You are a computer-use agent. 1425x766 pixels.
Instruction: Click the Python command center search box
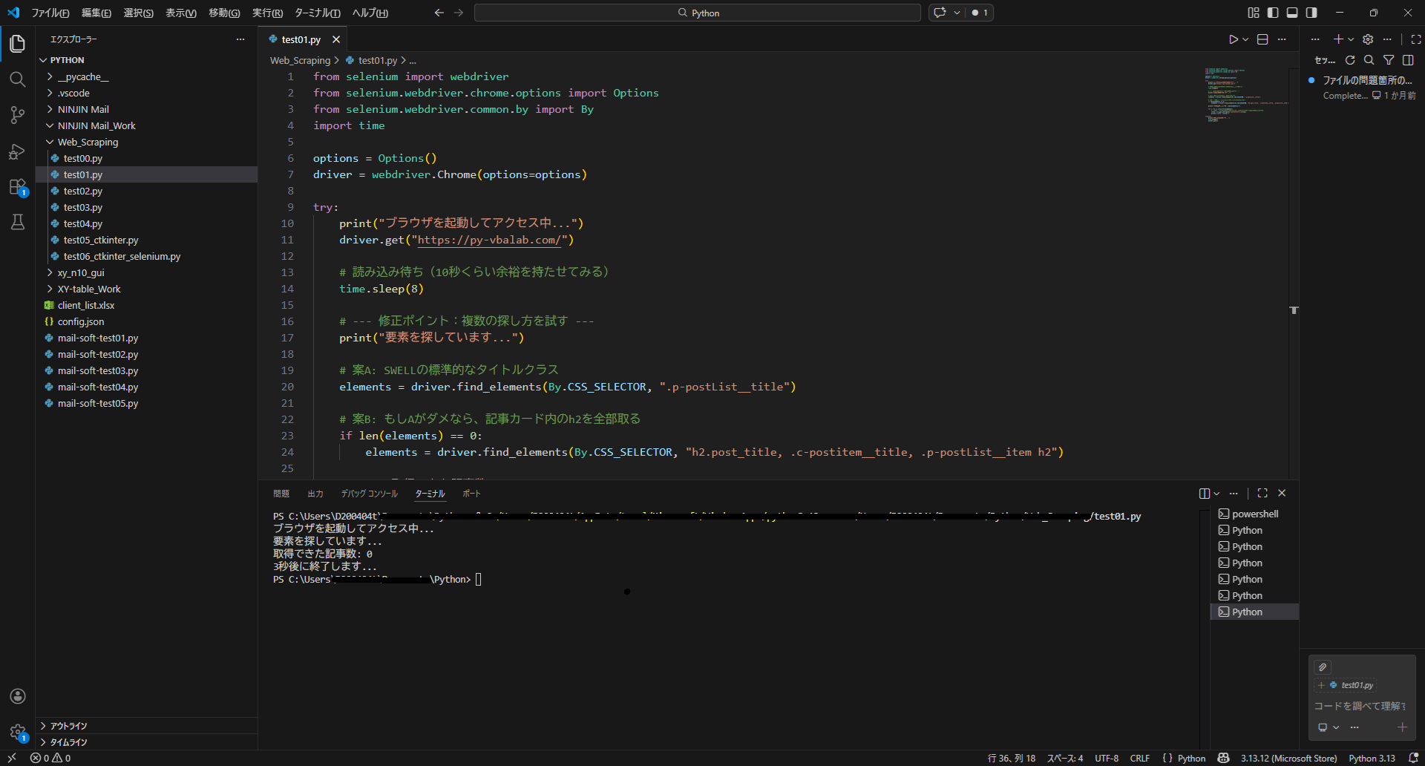pos(697,13)
